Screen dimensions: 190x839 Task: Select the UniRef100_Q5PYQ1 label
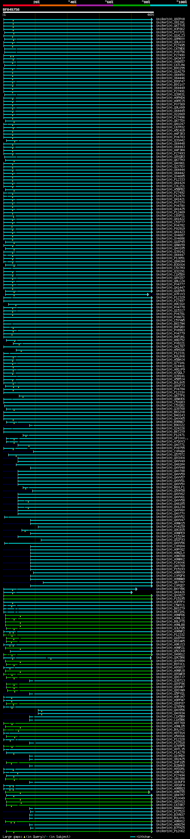coord(170,694)
